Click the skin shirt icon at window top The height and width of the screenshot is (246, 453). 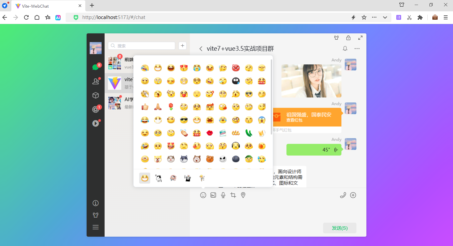pos(336,38)
